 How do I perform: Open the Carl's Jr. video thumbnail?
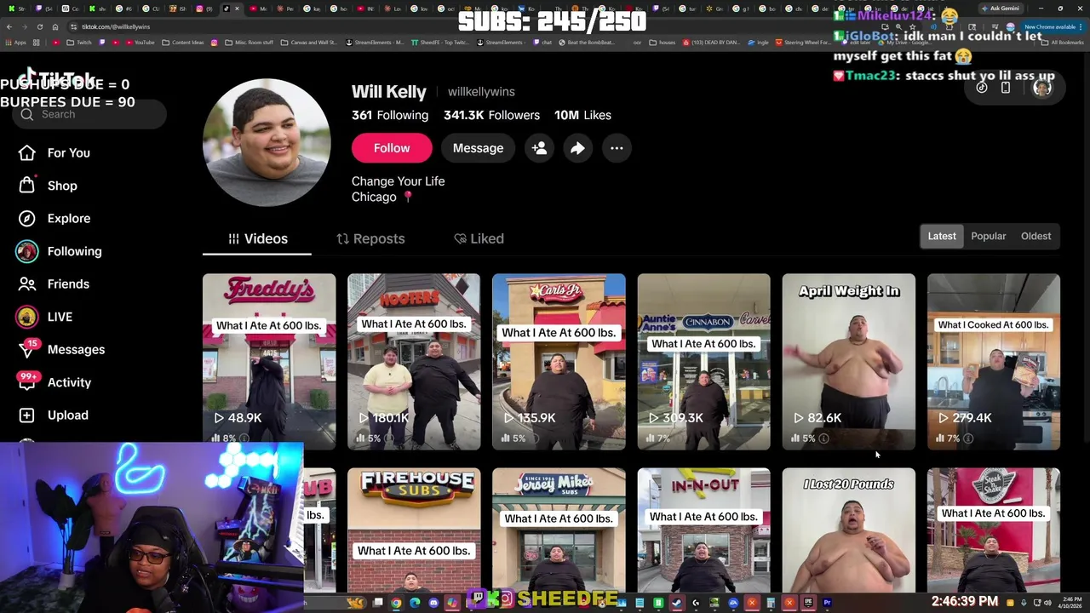tap(559, 361)
